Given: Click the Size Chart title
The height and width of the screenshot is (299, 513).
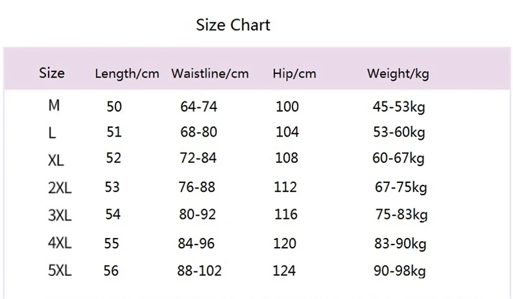Looking at the screenshot, I should point(233,25).
